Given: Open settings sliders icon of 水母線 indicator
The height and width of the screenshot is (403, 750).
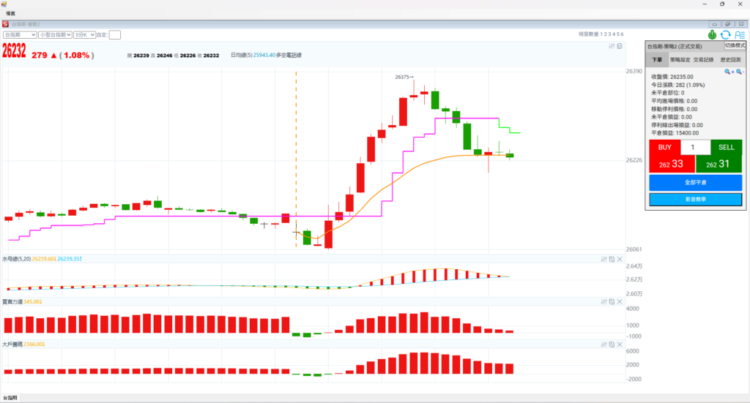Looking at the screenshot, I should (604, 259).
